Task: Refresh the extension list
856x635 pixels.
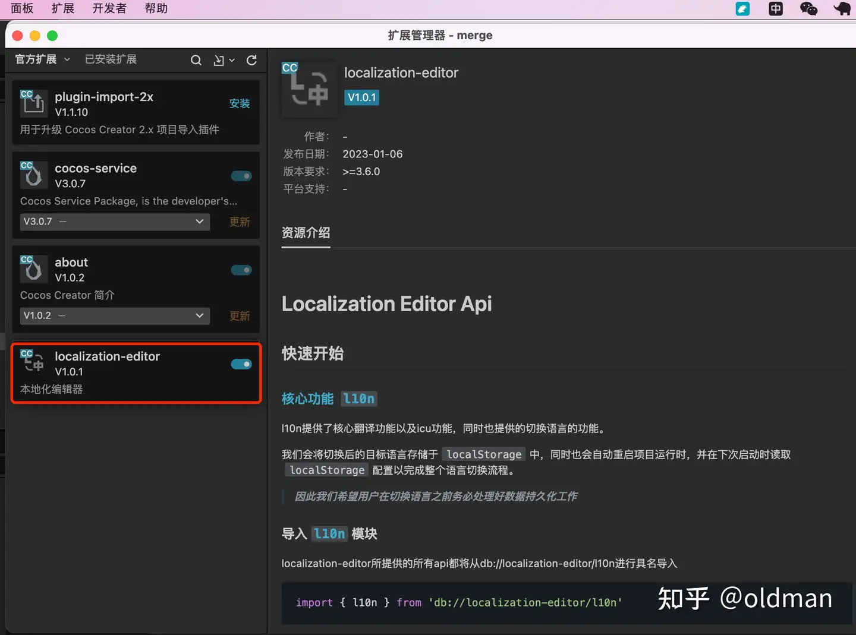Action: [x=251, y=60]
